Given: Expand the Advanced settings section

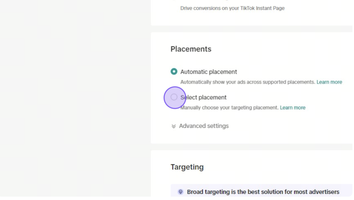Looking at the screenshot, I should [200, 126].
